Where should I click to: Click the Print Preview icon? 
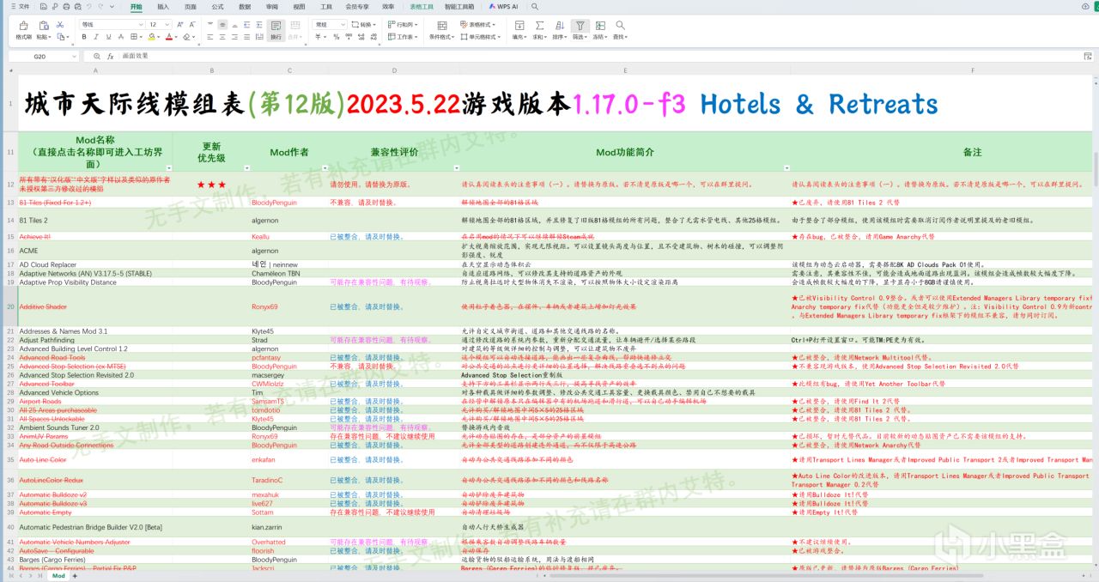tap(77, 6)
